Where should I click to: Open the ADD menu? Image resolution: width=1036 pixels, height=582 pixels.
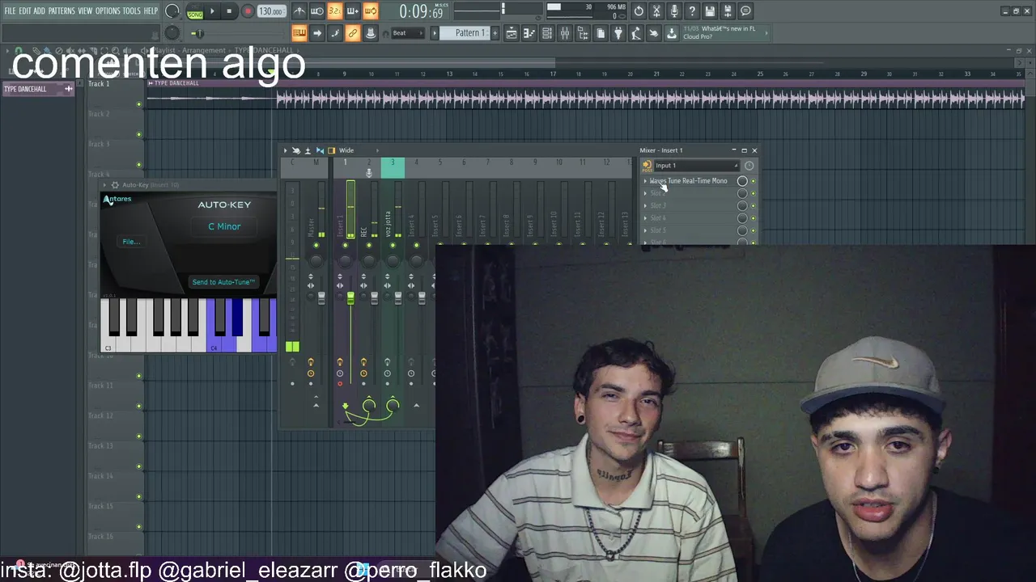[39, 11]
